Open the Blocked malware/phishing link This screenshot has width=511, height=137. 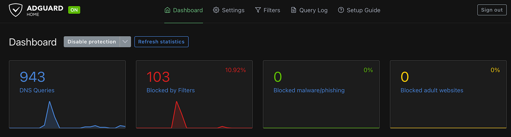309,90
